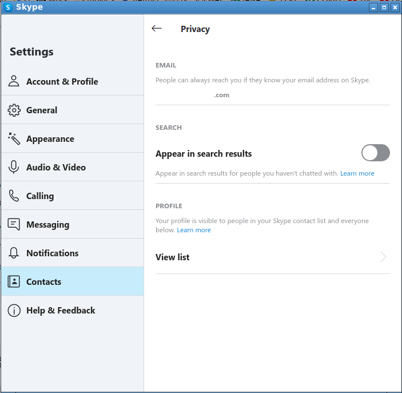
Task: Go to Notifications settings
Action: pos(72,253)
